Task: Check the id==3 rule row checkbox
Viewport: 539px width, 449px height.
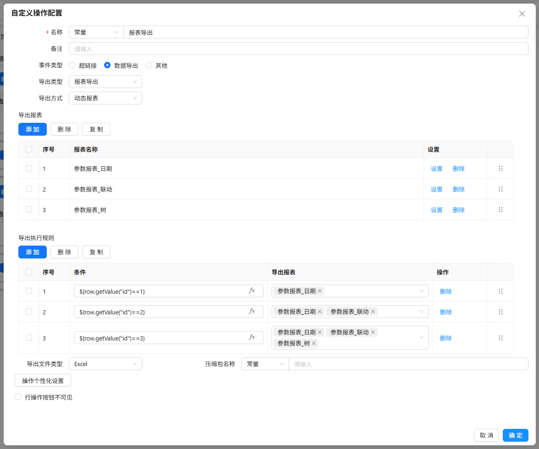Action: tap(29, 338)
